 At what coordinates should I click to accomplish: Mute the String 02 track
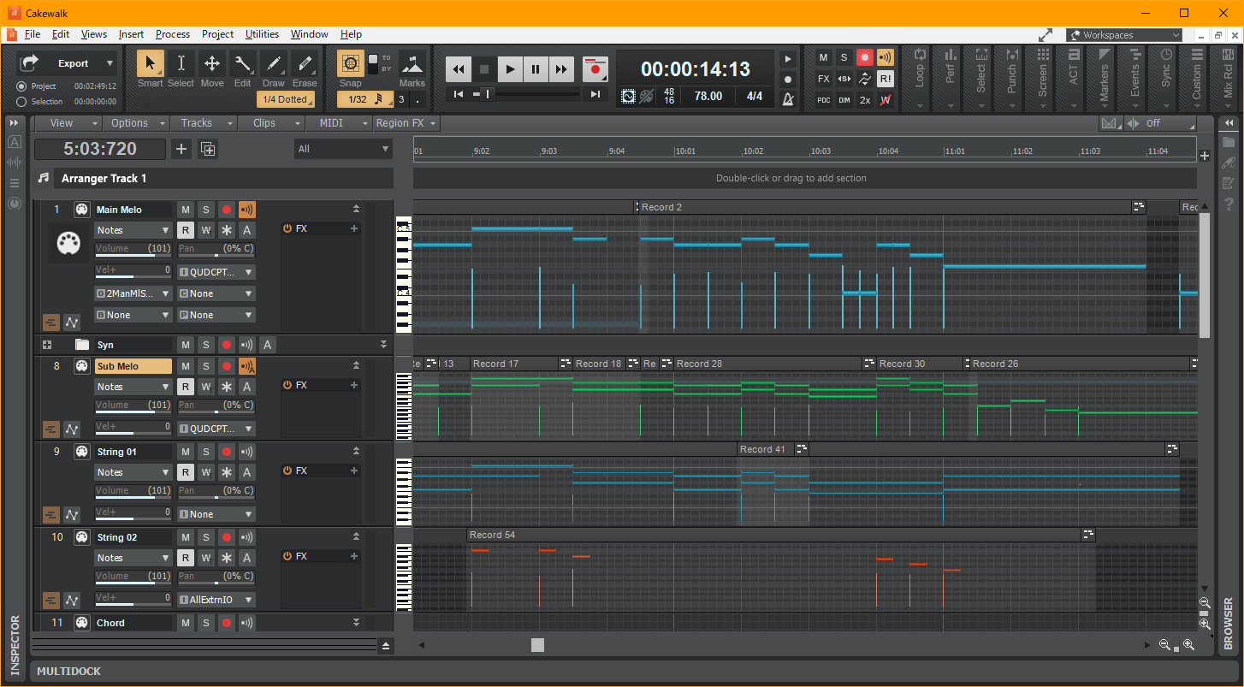click(x=186, y=537)
